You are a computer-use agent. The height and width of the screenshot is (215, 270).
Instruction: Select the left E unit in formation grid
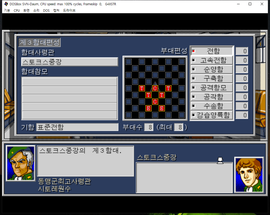[x=148, y=108]
